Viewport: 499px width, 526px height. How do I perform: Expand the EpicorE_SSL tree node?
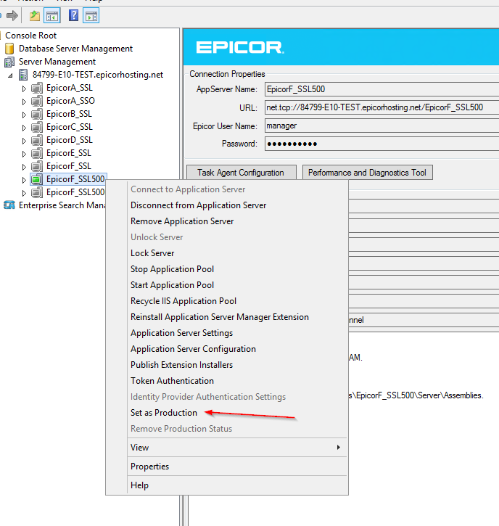click(x=24, y=154)
